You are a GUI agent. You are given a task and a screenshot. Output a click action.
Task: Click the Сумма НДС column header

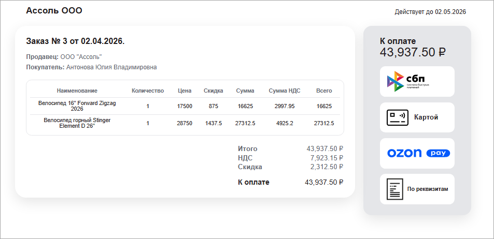pos(285,91)
